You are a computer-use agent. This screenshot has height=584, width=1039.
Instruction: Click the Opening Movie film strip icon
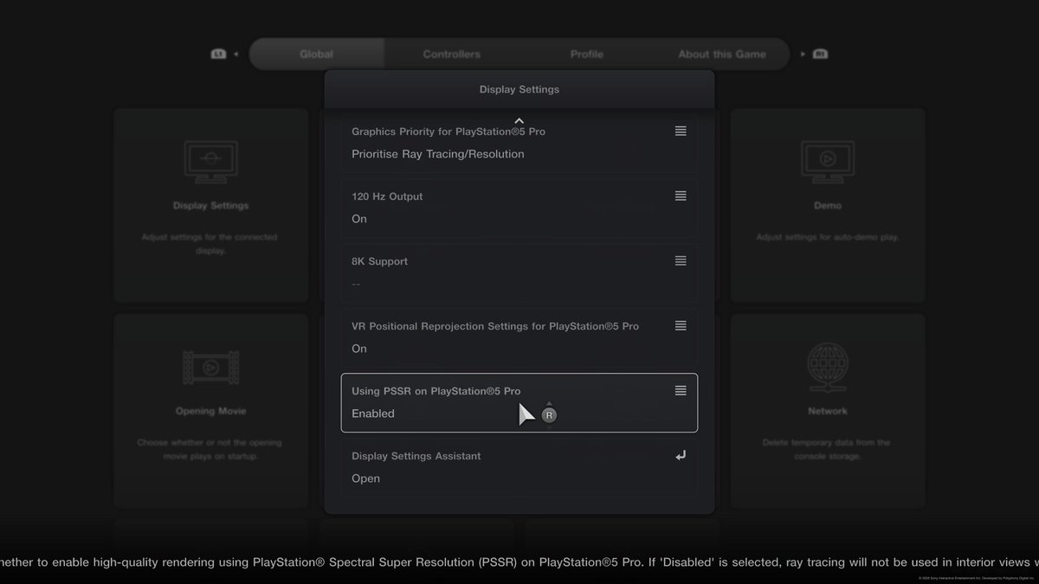210,367
